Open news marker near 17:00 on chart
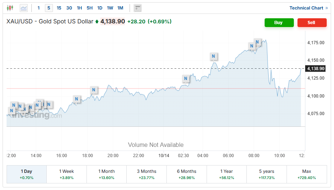Screen dimensions: 334x190 coord(76,99)
